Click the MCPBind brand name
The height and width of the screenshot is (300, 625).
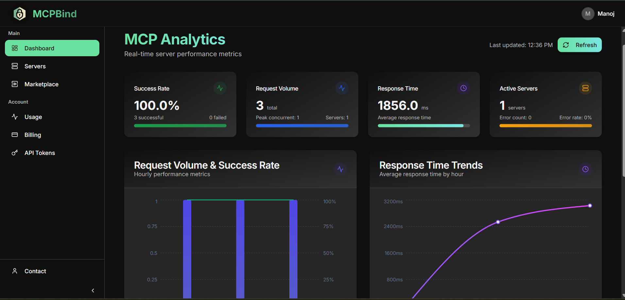coord(55,14)
